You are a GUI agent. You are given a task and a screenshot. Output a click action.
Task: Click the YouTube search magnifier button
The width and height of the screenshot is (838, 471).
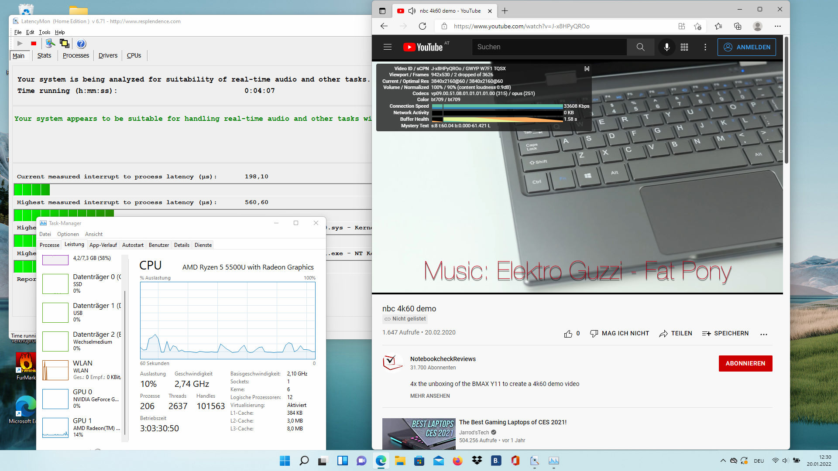[640, 47]
